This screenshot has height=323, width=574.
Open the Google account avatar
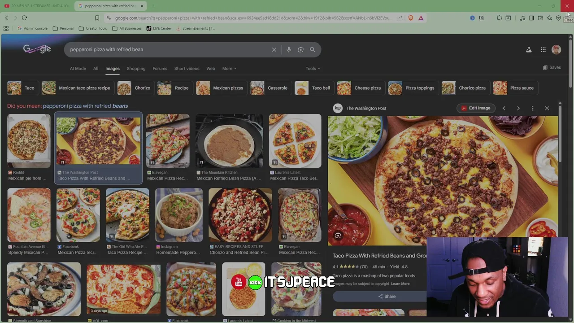[557, 50]
